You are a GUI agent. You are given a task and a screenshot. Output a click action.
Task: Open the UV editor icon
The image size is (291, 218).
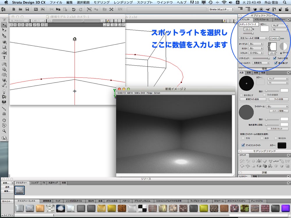click(x=120, y=9)
